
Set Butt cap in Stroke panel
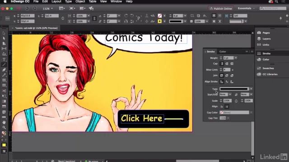(x=222, y=63)
